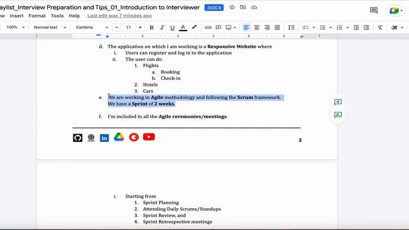409x230 pixels.
Task: Expand the insert image dropdown arrow
Action: [235, 27]
